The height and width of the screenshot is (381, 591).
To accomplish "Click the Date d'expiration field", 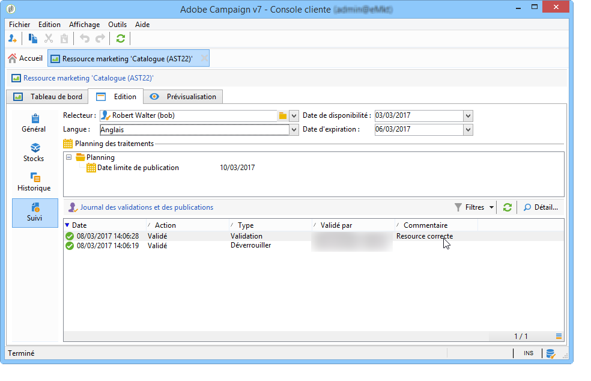I will (419, 129).
